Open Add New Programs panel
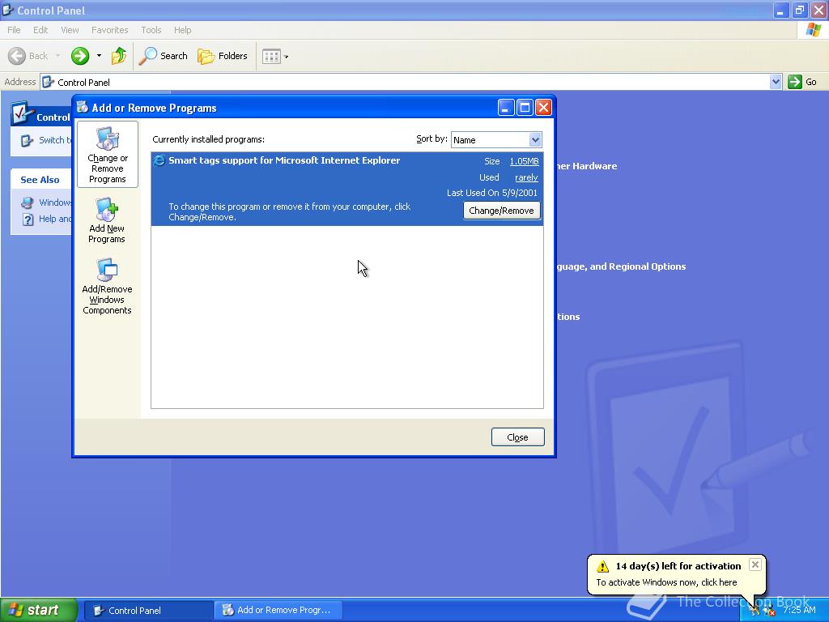This screenshot has height=622, width=829. [x=107, y=220]
